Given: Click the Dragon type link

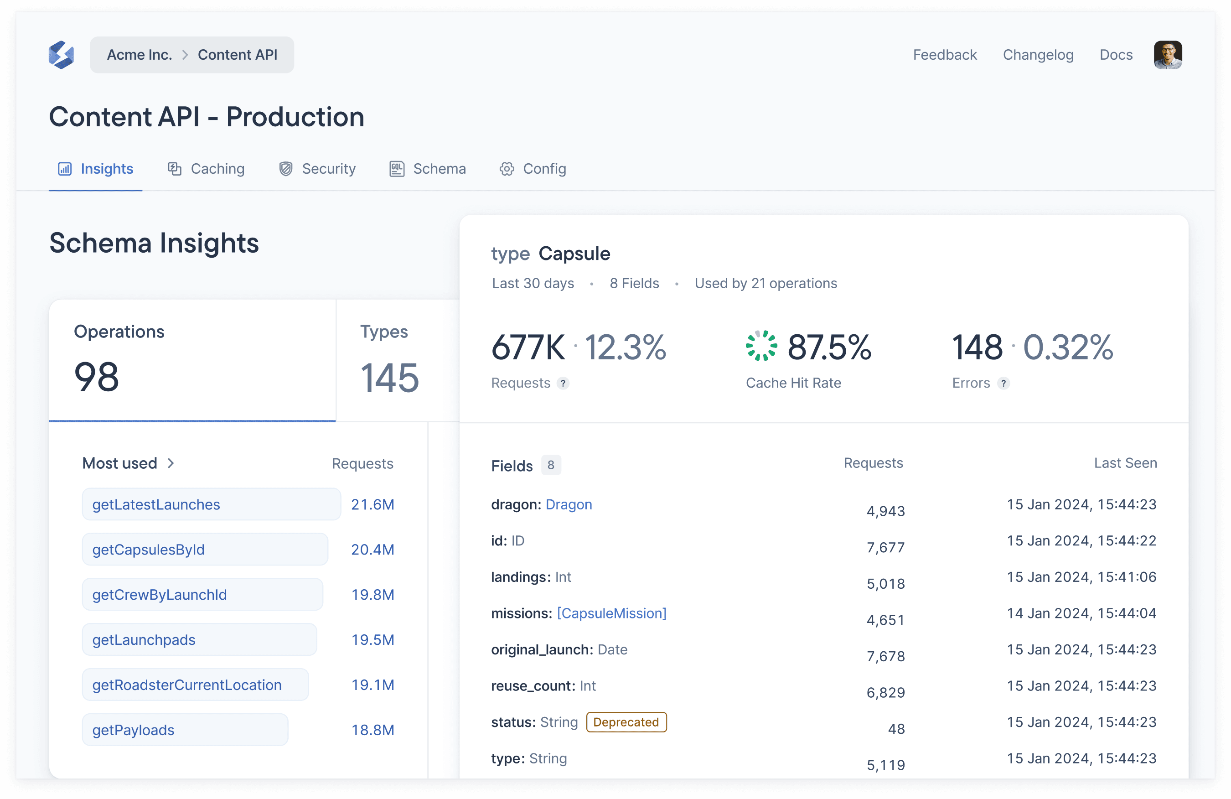Looking at the screenshot, I should [x=569, y=504].
